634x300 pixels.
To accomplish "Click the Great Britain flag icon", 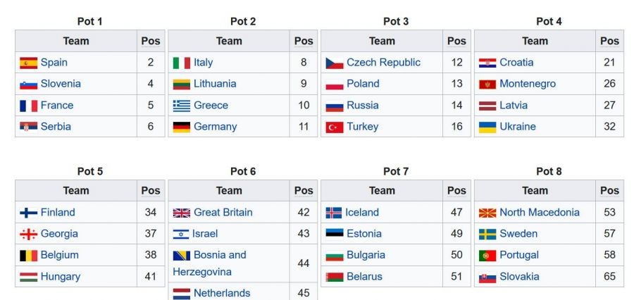I will [182, 213].
